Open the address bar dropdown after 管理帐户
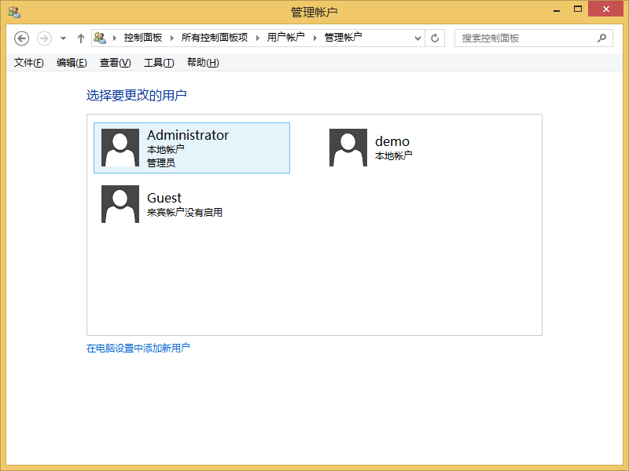The width and height of the screenshot is (629, 471). click(x=419, y=38)
